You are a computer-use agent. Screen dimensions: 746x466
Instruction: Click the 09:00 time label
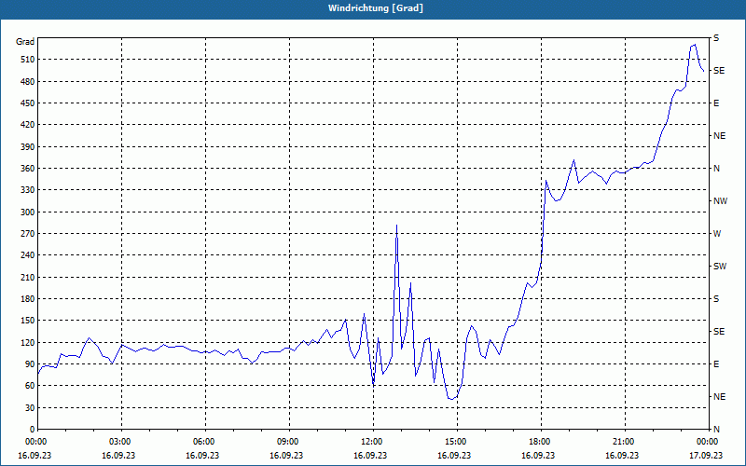coord(290,441)
